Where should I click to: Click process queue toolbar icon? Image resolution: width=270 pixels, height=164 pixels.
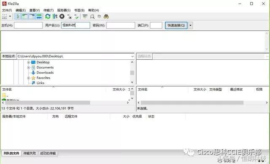coord(55,16)
